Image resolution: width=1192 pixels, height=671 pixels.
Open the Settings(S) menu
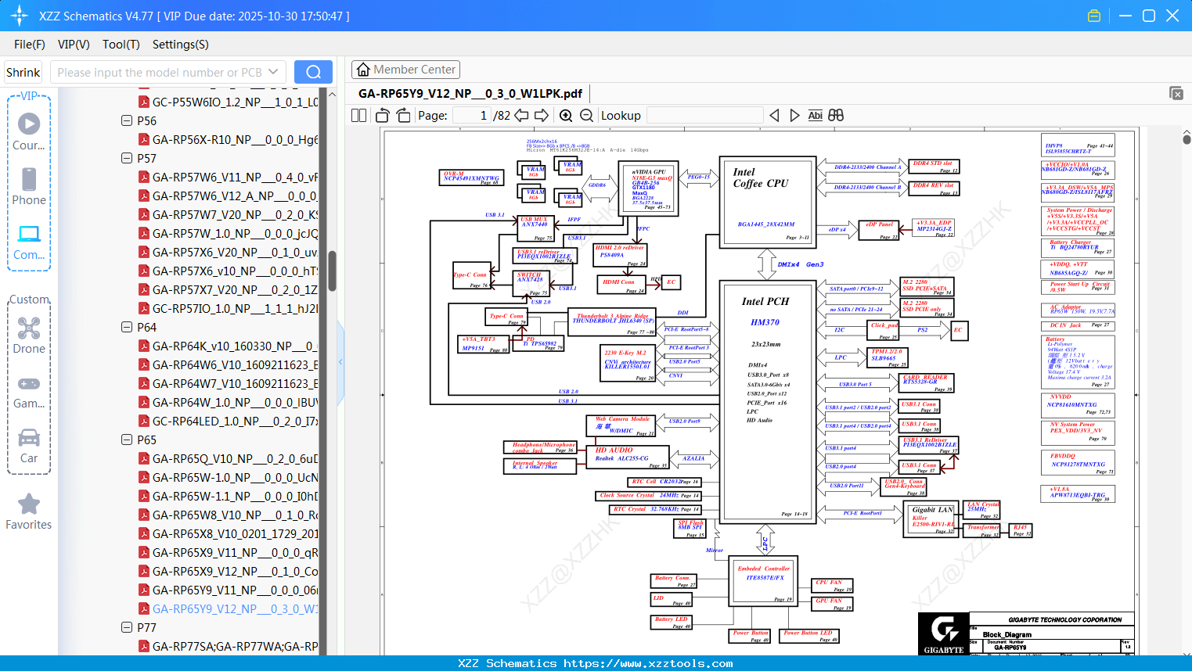pyautogui.click(x=181, y=45)
